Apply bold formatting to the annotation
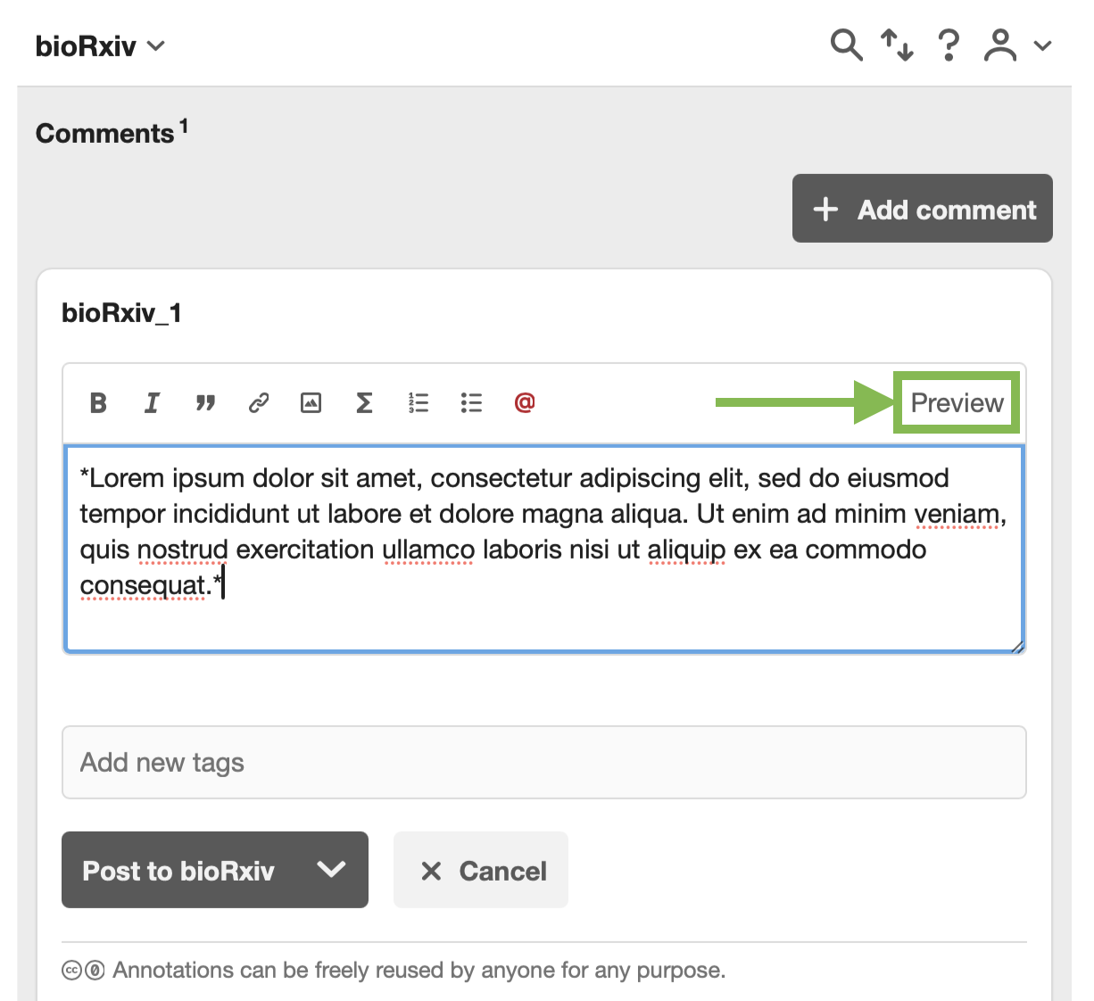The image size is (1094, 1001). pos(98,403)
